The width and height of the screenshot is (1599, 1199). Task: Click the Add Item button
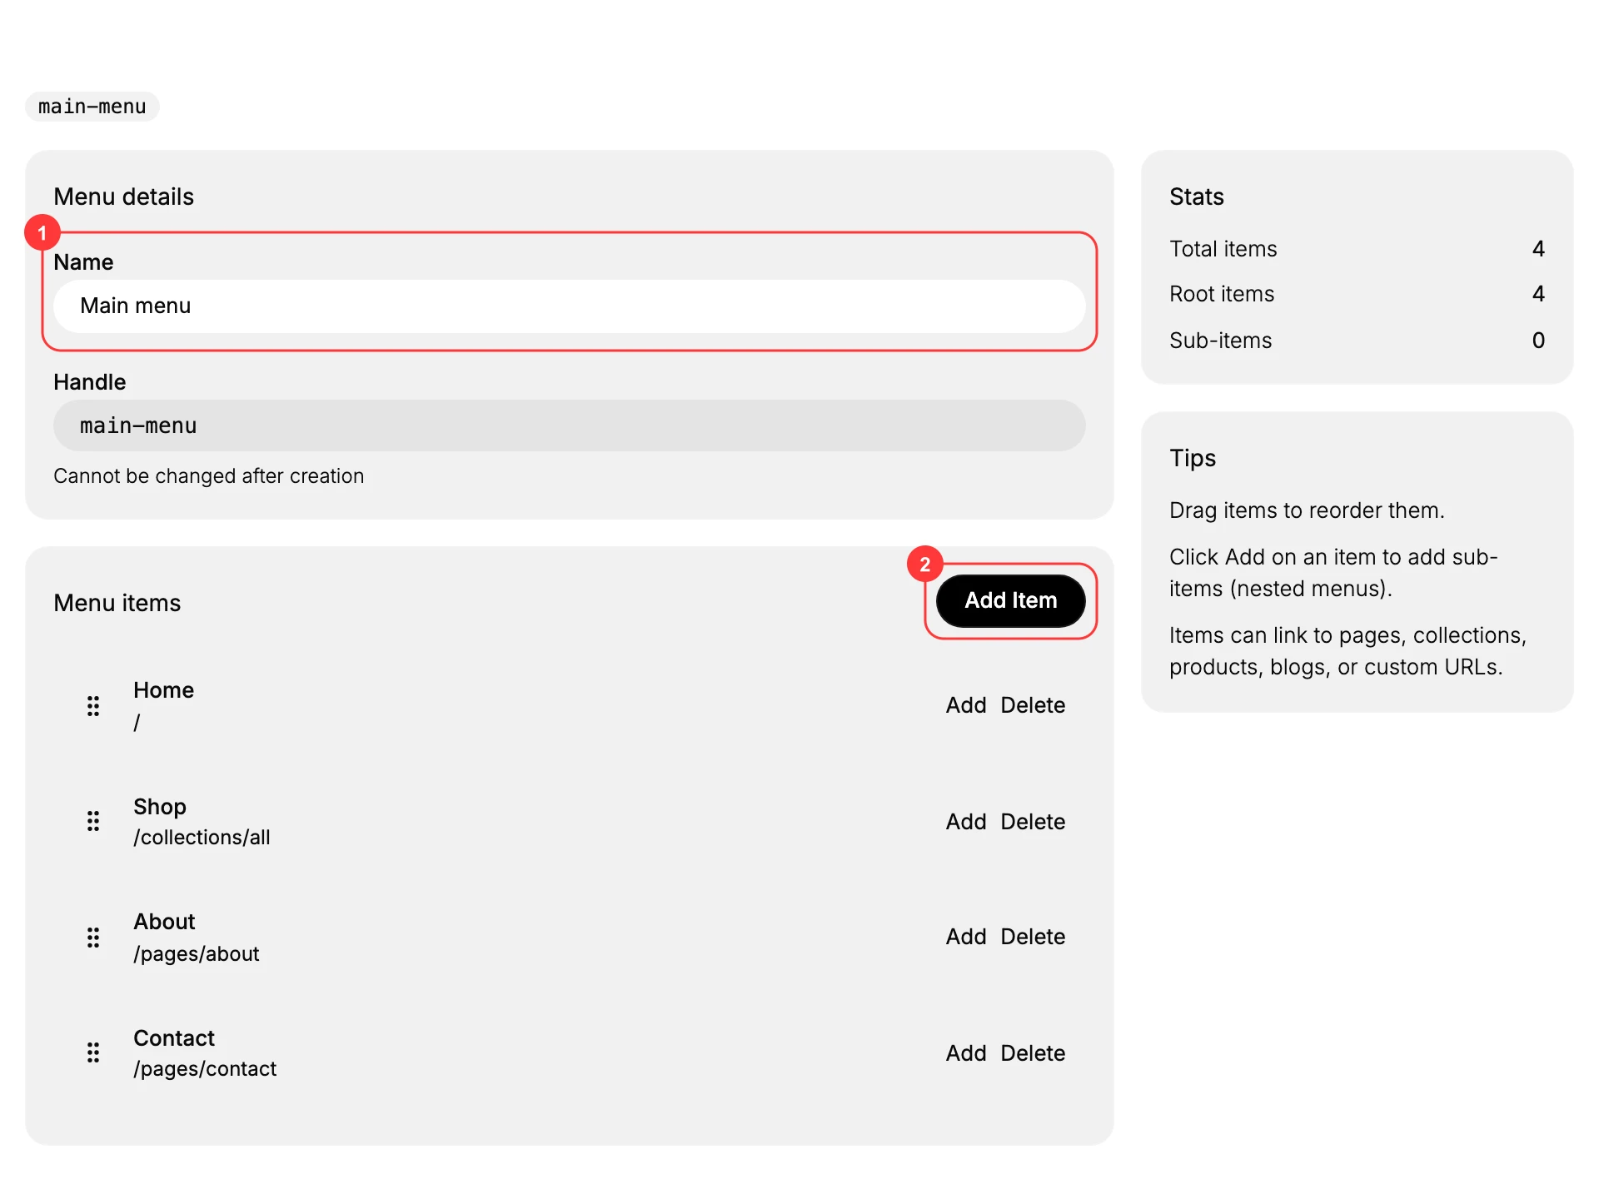click(1010, 600)
